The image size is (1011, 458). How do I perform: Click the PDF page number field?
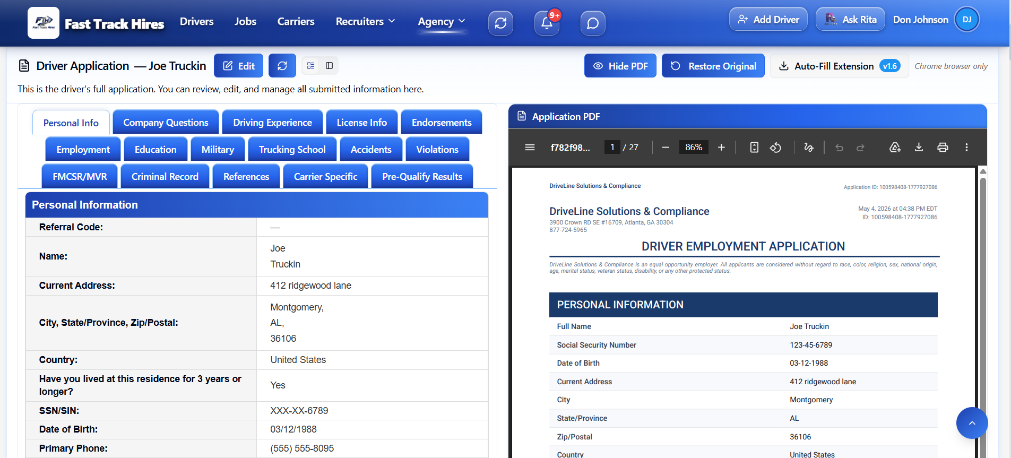click(612, 147)
